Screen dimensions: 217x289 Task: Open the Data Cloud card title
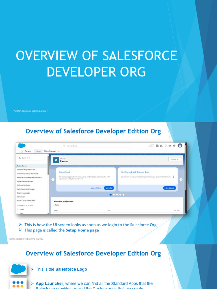[x=65, y=172]
